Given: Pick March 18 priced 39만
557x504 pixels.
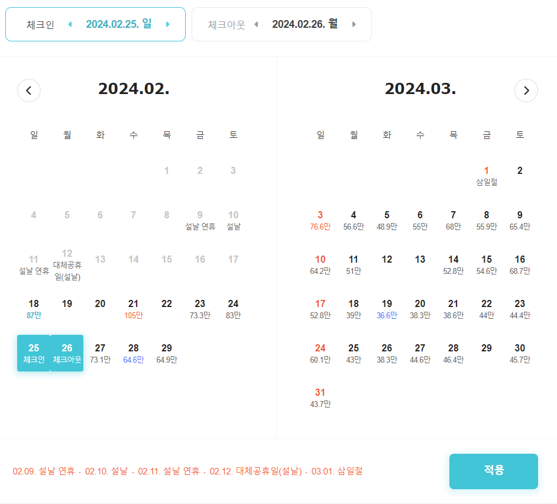Looking at the screenshot, I should [354, 309].
